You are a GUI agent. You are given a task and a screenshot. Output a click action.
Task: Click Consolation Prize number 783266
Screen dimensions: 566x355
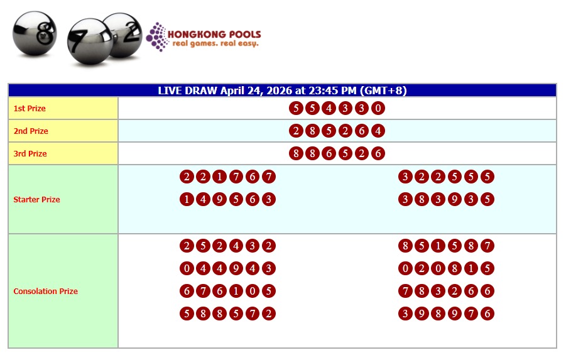click(446, 291)
